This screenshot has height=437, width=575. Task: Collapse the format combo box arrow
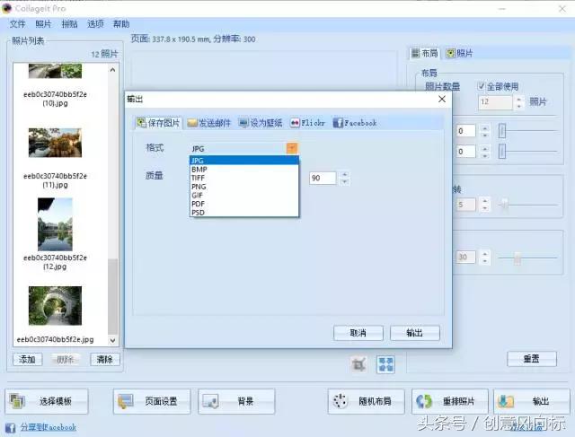(292, 148)
